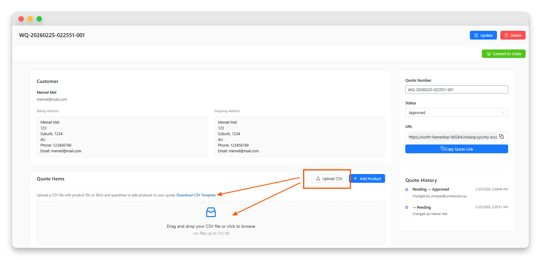Viewport: 541px width, 260px height.
Task: Open the Download CSV Template link
Action: (196, 195)
